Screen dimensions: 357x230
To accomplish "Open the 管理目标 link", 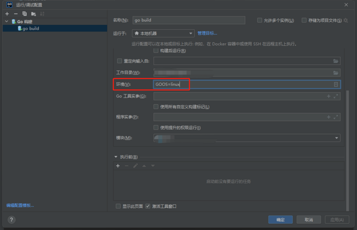I will (x=207, y=33).
